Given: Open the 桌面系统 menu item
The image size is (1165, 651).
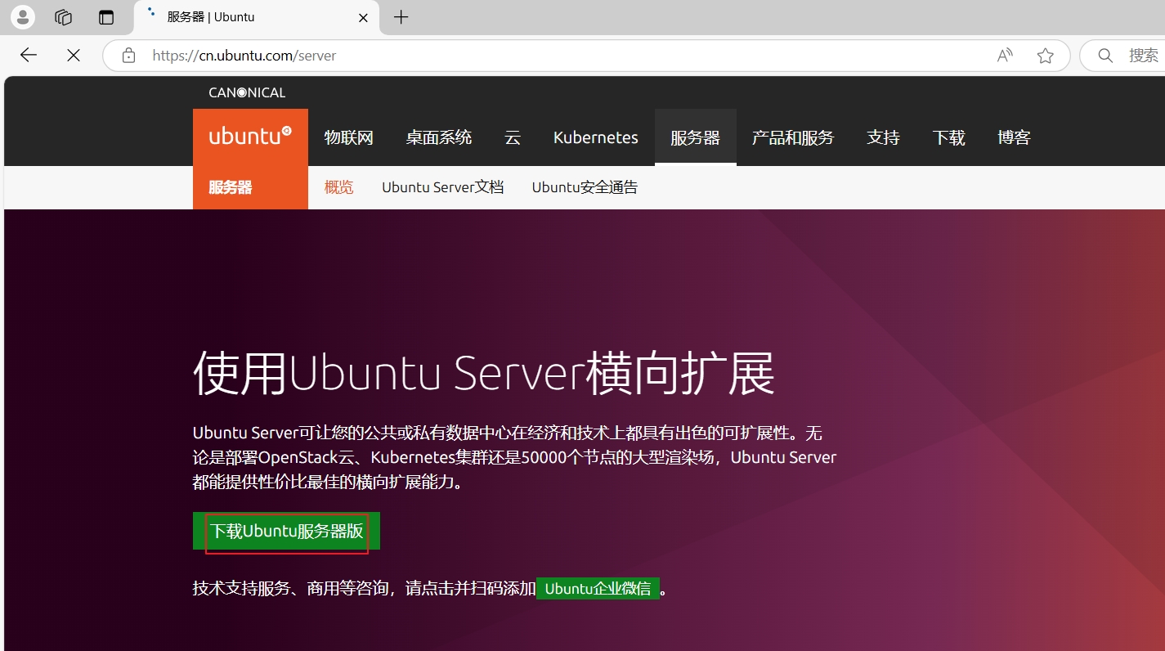Looking at the screenshot, I should tap(439, 137).
